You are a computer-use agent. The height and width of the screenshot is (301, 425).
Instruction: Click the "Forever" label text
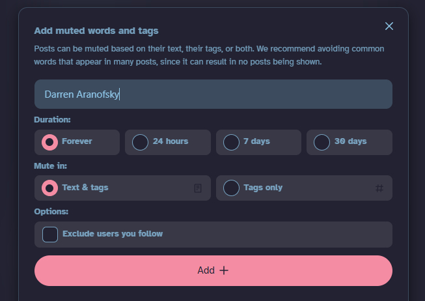[x=77, y=141]
